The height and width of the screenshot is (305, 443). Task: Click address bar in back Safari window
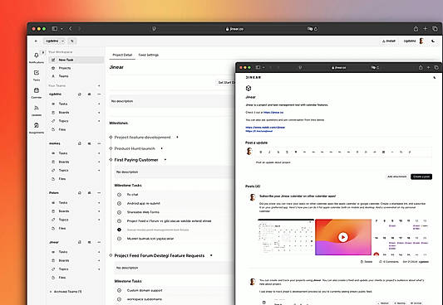[x=234, y=29]
